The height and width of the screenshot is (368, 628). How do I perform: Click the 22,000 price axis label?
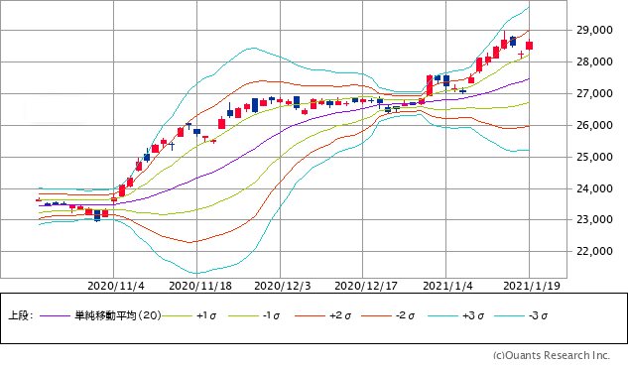point(594,252)
